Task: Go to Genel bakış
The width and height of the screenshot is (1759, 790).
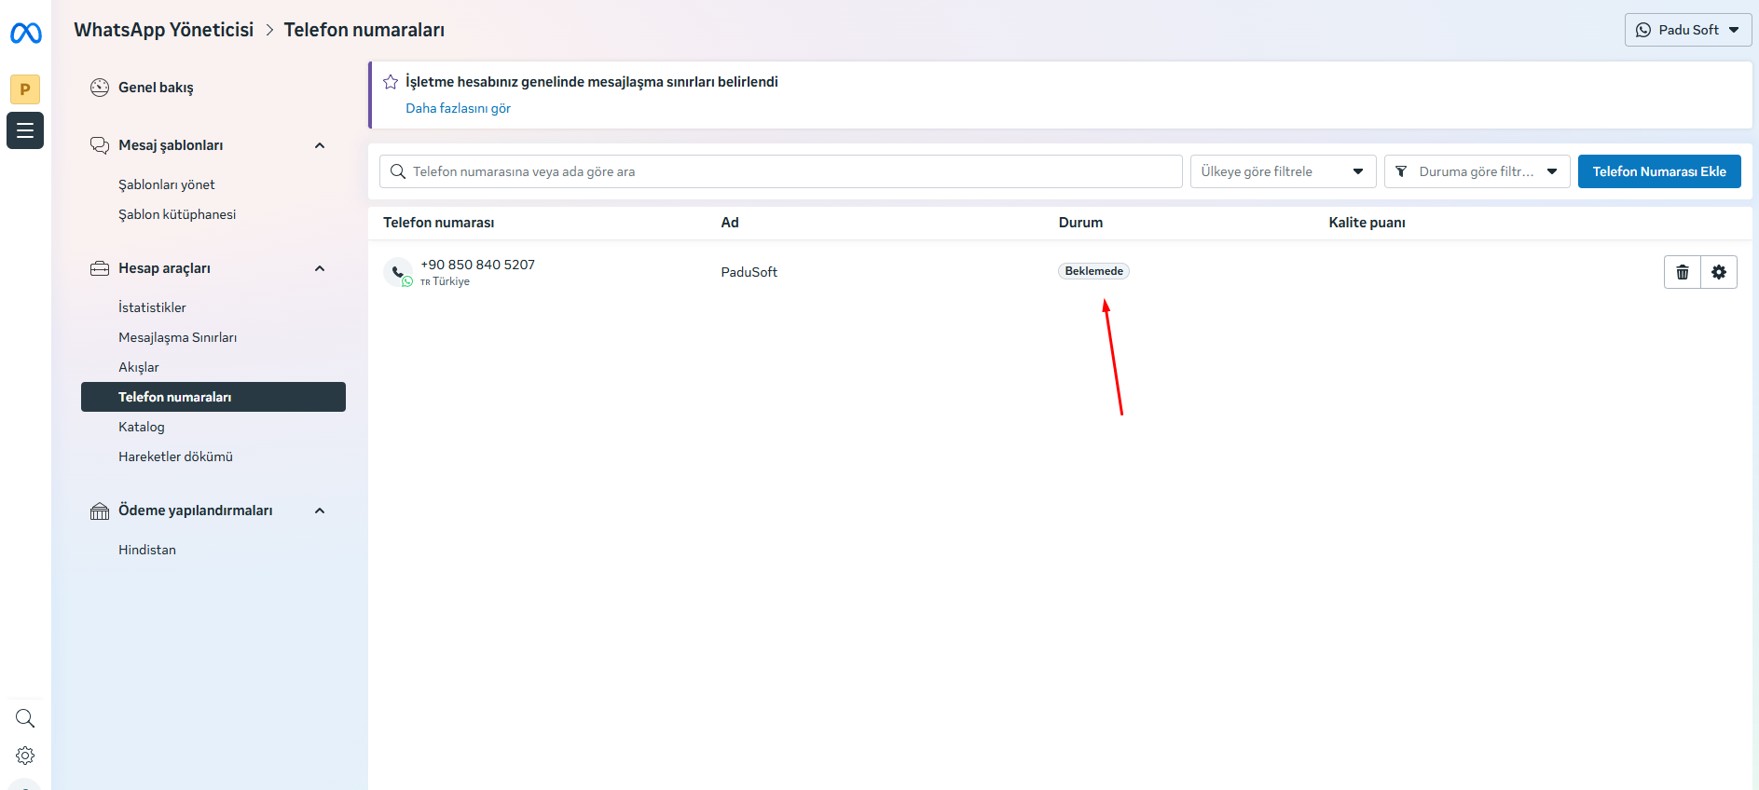Action: [156, 88]
